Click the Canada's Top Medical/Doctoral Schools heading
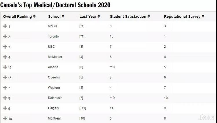217x123 pixels. point(55,5)
